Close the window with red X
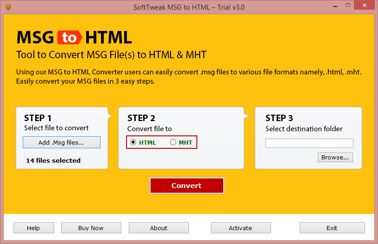Screen dimensions: 378x244 (x=364, y=5)
